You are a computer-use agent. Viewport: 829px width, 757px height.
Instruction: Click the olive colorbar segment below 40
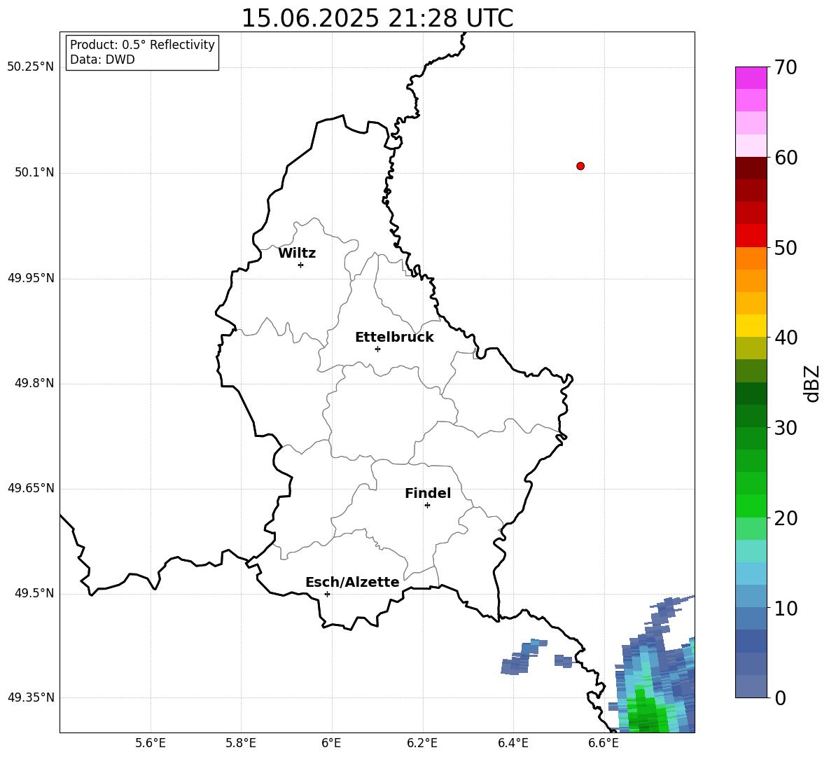click(x=751, y=348)
